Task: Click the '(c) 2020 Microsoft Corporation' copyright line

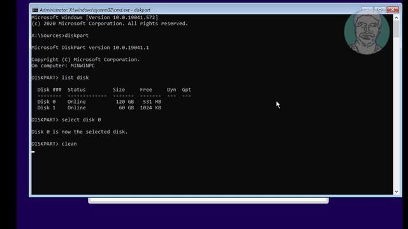Action: coord(110,24)
